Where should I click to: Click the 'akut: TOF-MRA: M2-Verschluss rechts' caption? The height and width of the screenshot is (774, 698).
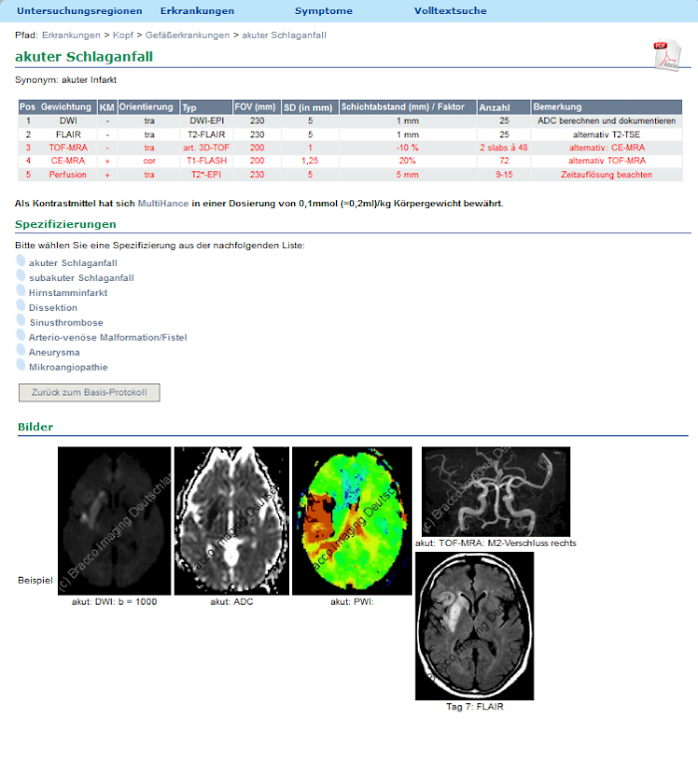[x=496, y=543]
